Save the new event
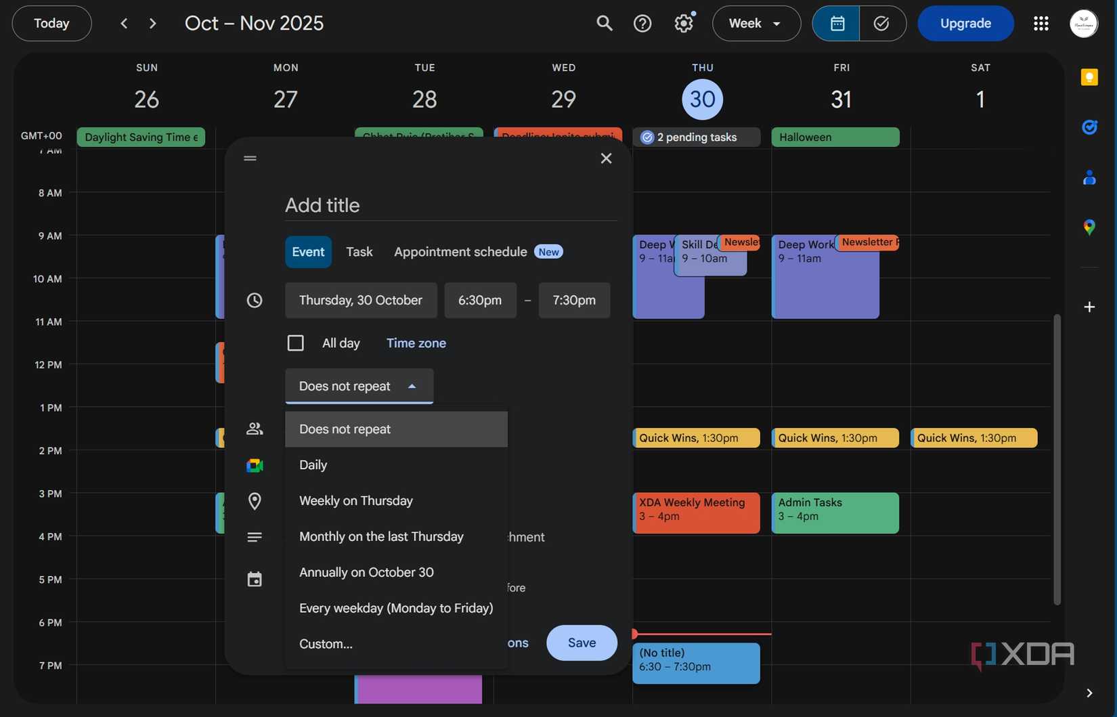This screenshot has width=1117, height=717. tap(582, 643)
